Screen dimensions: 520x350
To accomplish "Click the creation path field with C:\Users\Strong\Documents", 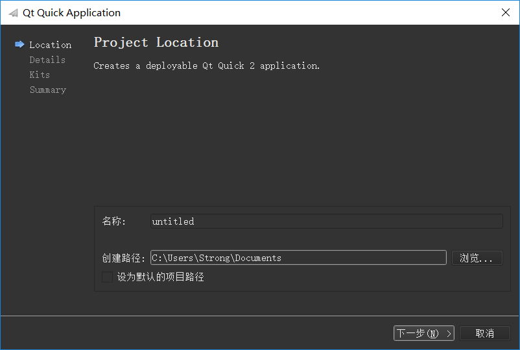I will coord(298,258).
